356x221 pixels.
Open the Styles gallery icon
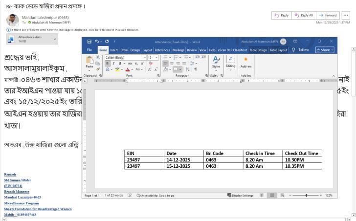pos(216,61)
